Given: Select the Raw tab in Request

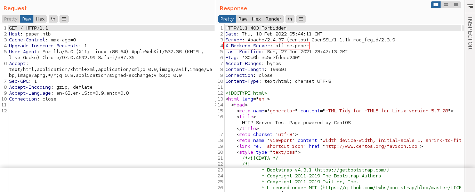Looking at the screenshot, I should [x=26, y=19].
